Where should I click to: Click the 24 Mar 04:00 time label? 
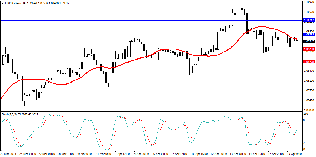tap(27, 154)
